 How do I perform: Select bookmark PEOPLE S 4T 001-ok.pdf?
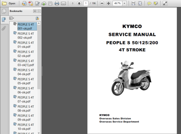pos(27,27)
